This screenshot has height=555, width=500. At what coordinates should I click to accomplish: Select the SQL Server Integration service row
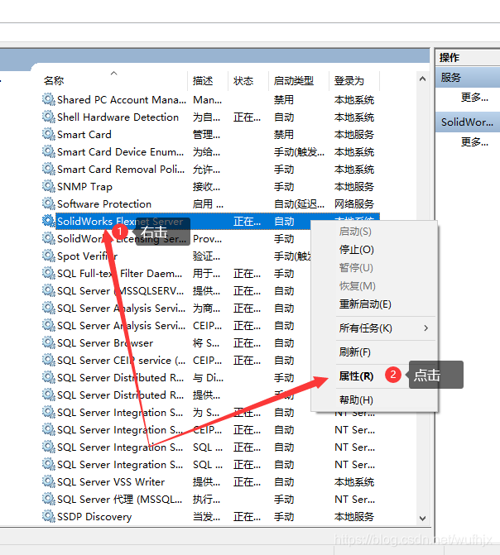tap(120, 413)
